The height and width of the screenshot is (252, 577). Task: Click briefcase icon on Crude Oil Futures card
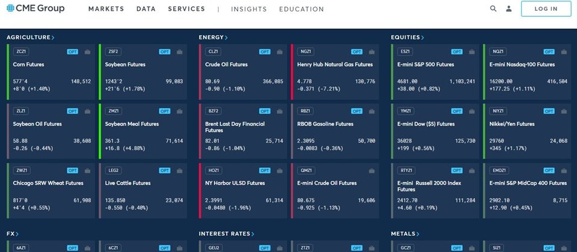(x=279, y=52)
